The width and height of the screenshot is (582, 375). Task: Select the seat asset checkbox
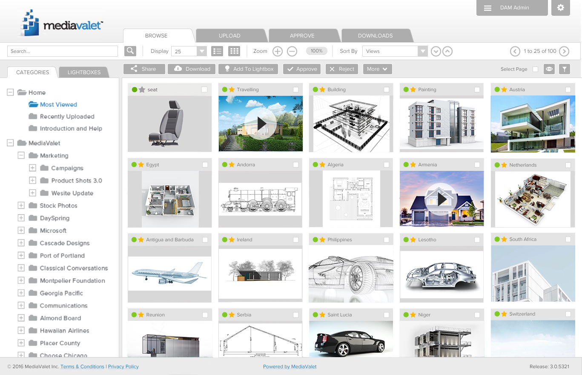(204, 89)
